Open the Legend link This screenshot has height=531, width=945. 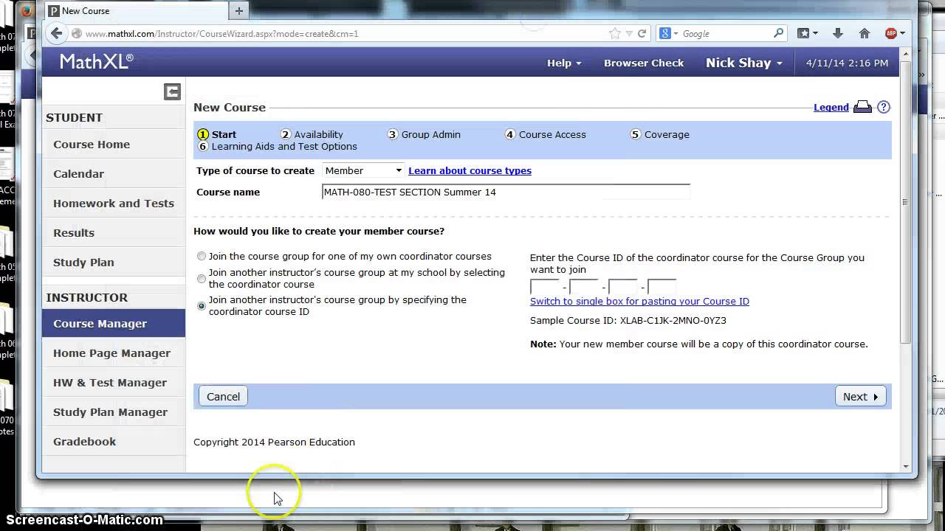(831, 108)
